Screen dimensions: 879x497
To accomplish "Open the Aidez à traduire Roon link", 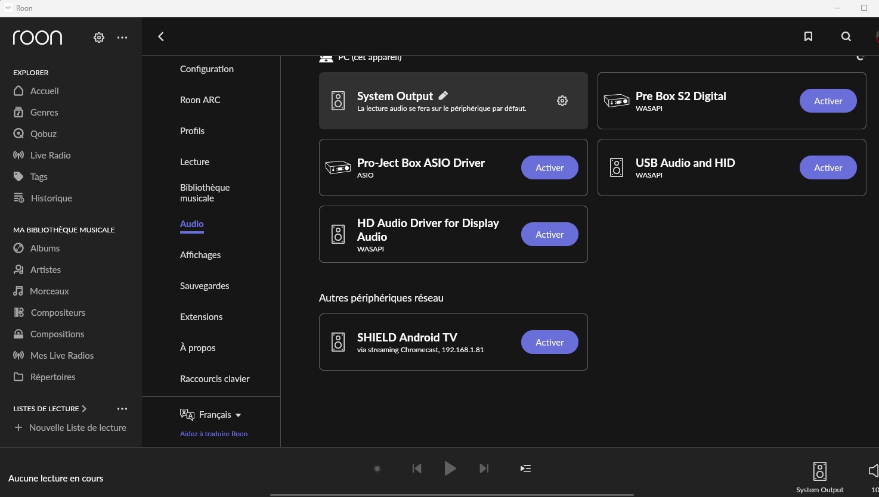I will coord(213,434).
